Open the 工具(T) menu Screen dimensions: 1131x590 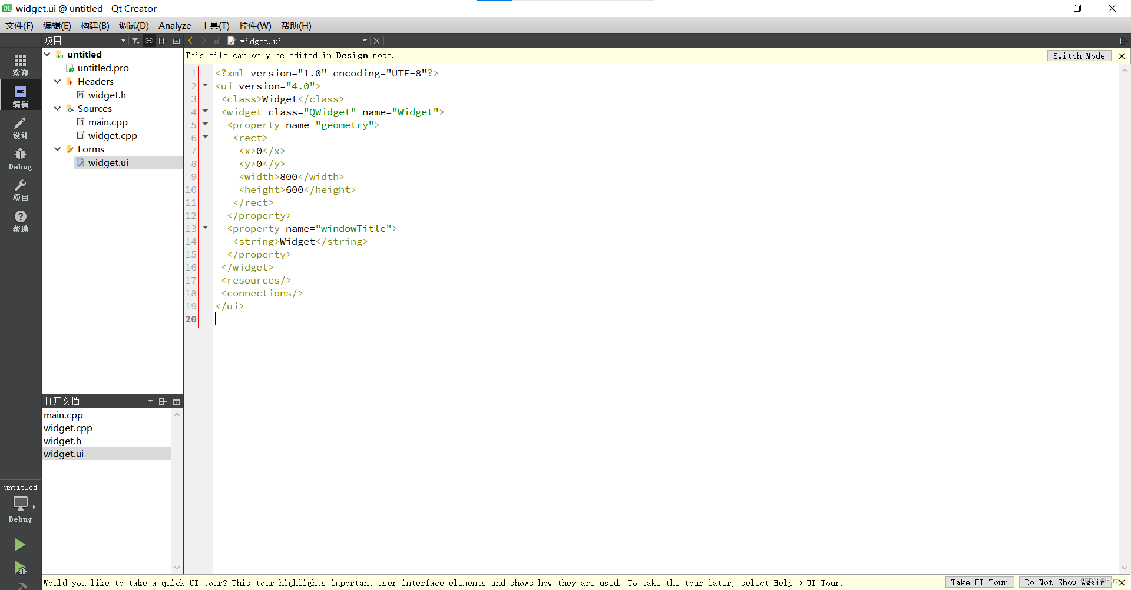[215, 25]
